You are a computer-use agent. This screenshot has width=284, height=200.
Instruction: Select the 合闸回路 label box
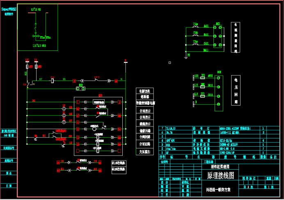144,136
